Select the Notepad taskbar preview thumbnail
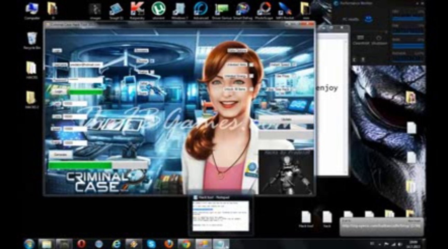 pos(221,213)
